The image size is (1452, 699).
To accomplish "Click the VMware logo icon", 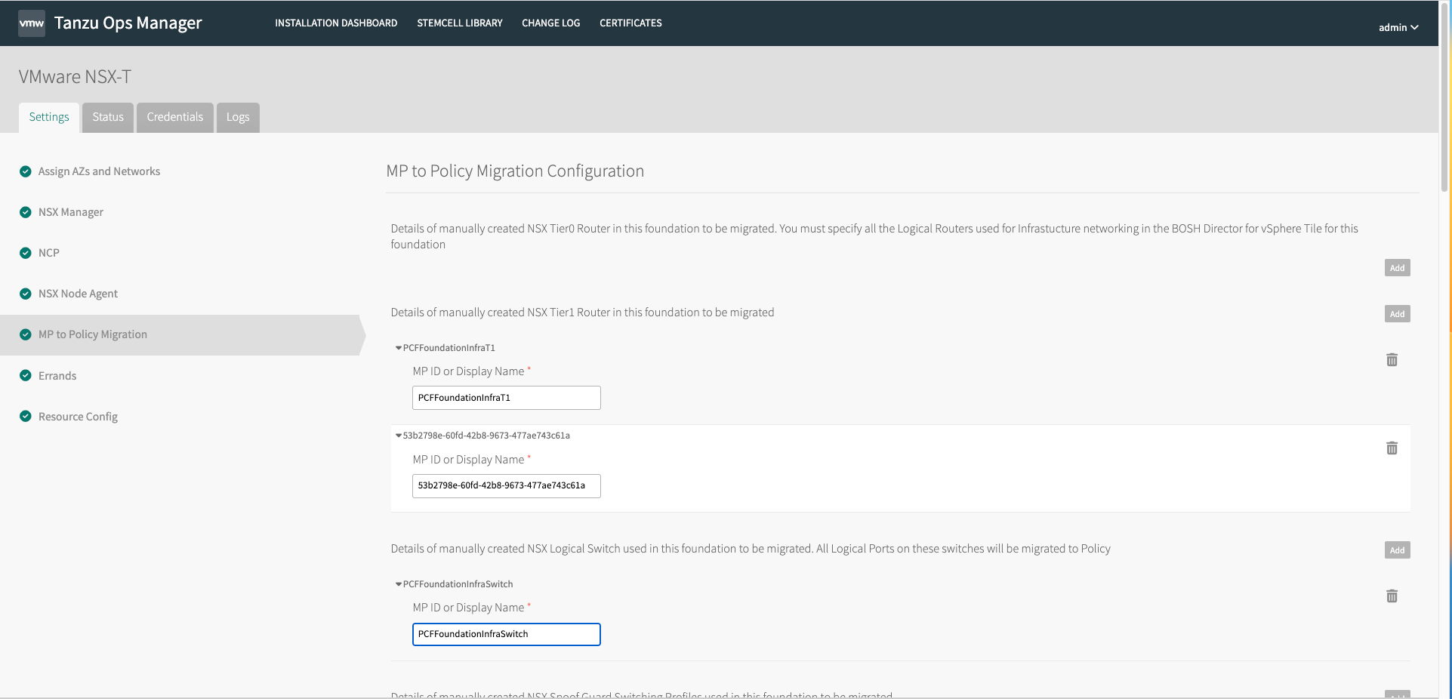I will coord(32,23).
